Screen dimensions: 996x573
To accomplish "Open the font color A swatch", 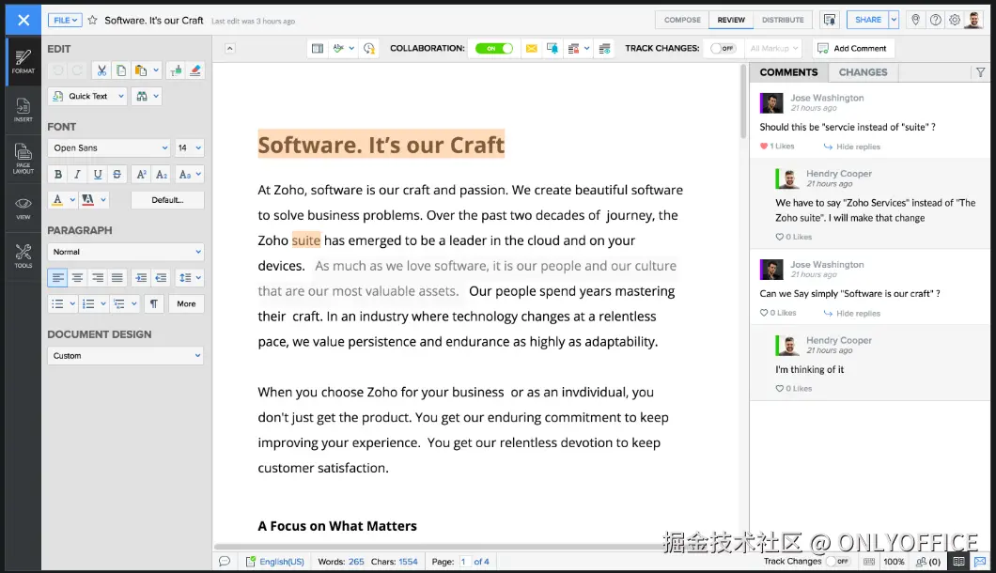I will 58,200.
